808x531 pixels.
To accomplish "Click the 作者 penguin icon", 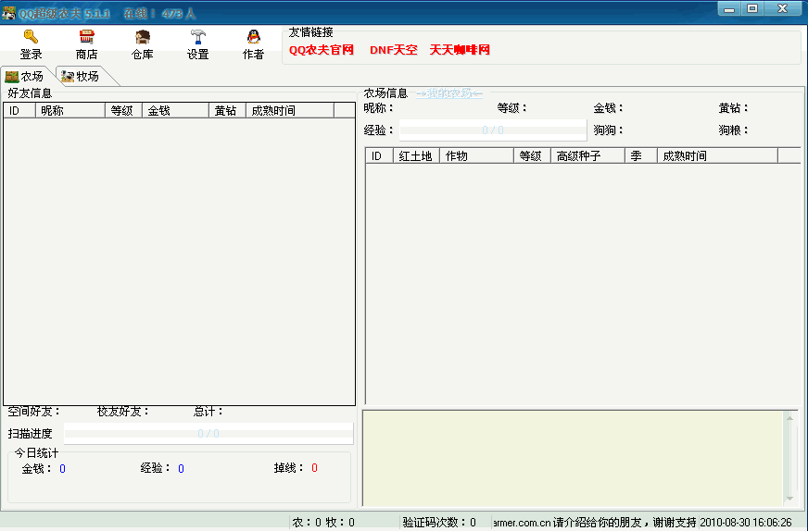I will [x=253, y=37].
